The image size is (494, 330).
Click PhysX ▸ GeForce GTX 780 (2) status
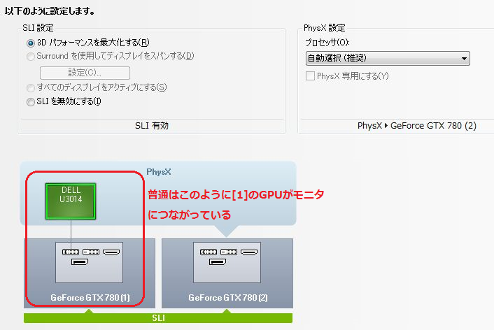point(417,126)
